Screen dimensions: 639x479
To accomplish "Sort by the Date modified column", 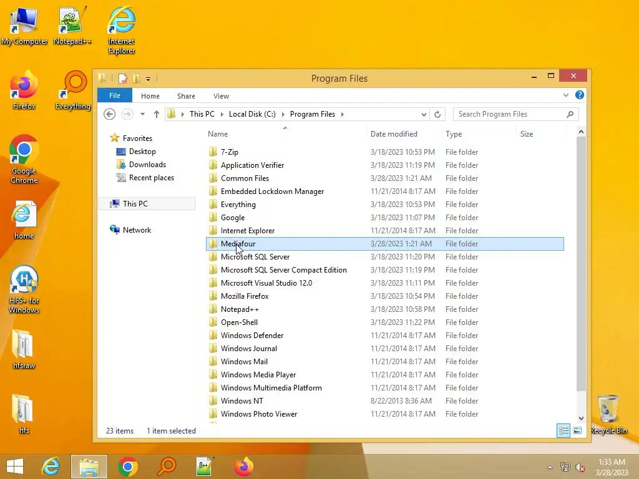I will pos(404,134).
